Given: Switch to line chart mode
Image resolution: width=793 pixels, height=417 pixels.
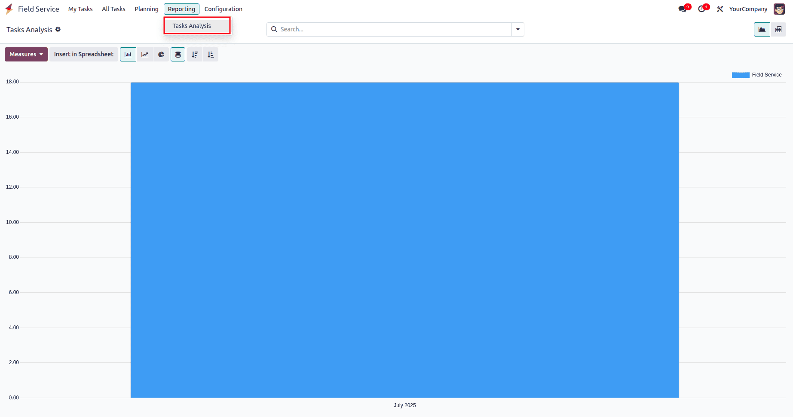Looking at the screenshot, I should (145, 55).
